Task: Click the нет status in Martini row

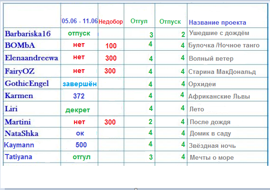Action: 79,122
